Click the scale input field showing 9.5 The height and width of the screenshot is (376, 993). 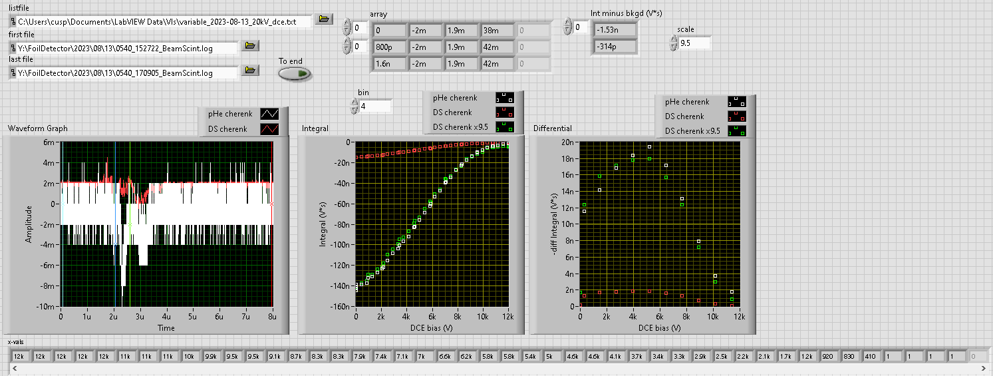pyautogui.click(x=694, y=43)
